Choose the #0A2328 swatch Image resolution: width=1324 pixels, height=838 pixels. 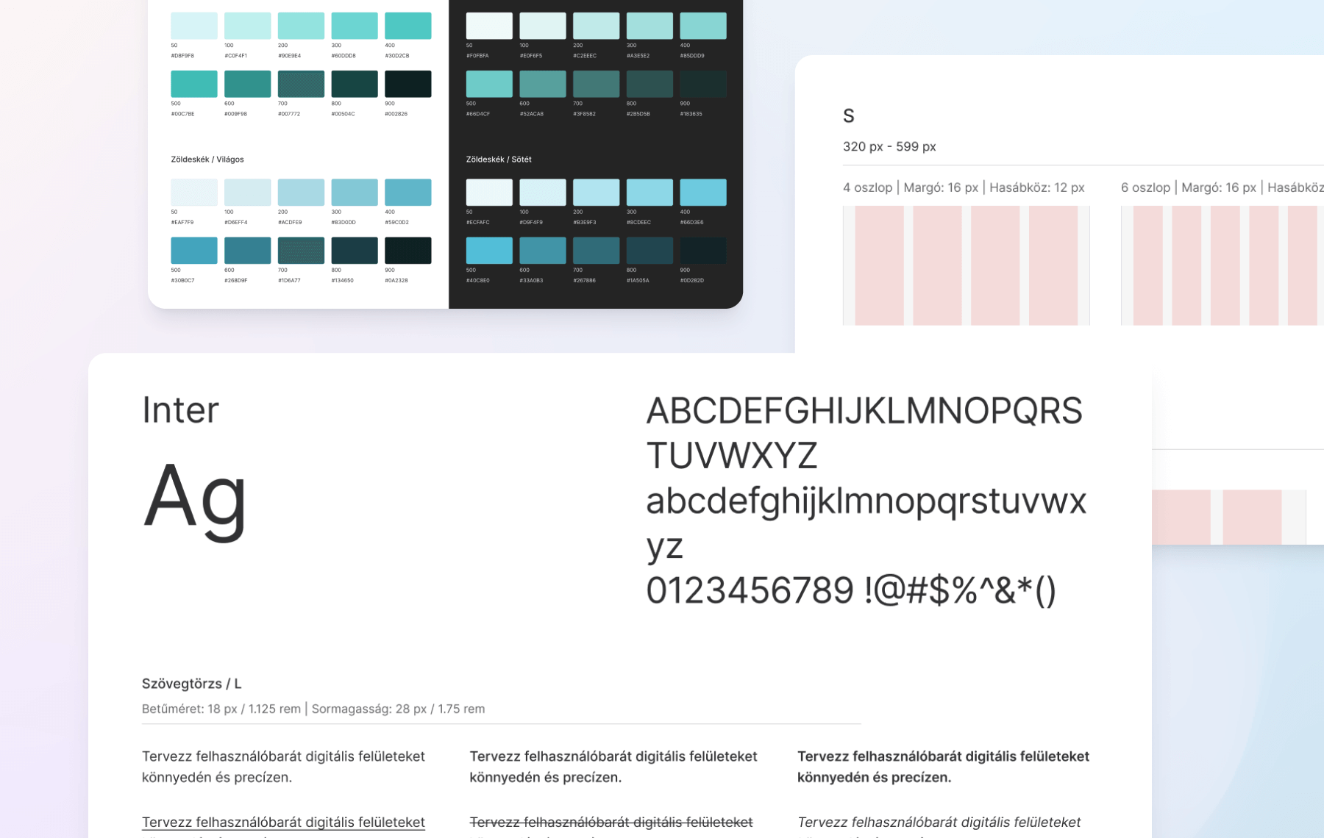pos(408,251)
